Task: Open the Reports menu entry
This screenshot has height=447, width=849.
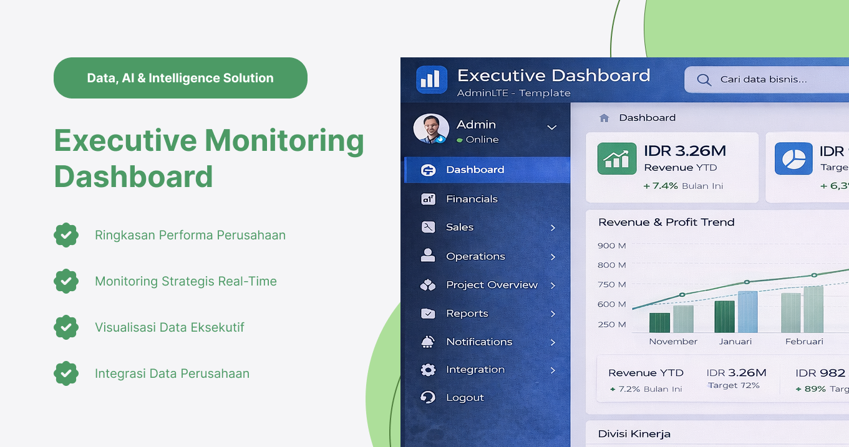Action: (467, 313)
